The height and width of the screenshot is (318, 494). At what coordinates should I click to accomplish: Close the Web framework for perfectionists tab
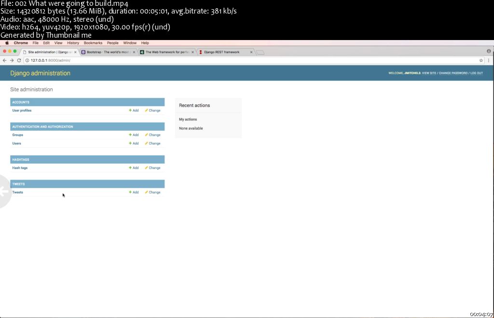pyautogui.click(x=192, y=52)
